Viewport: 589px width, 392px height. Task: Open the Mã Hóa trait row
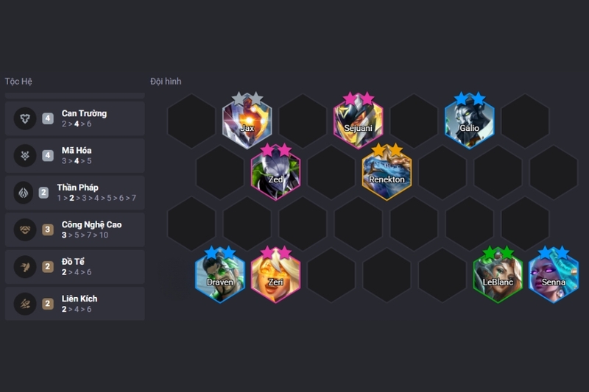75,156
